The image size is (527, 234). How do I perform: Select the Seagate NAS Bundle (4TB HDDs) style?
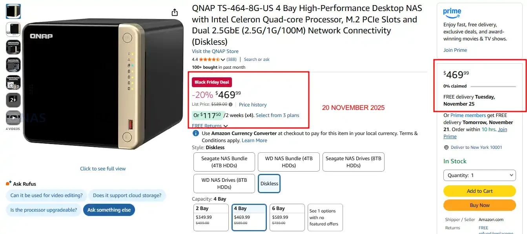point(224,162)
